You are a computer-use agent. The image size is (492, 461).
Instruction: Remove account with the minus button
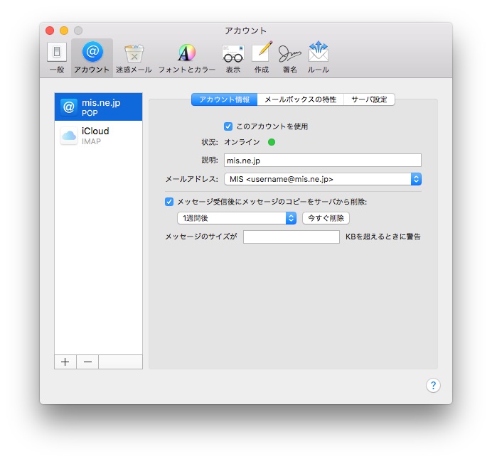pyautogui.click(x=87, y=362)
